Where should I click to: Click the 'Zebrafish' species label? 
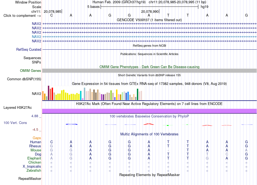pyautogui.click(x=34, y=171)
